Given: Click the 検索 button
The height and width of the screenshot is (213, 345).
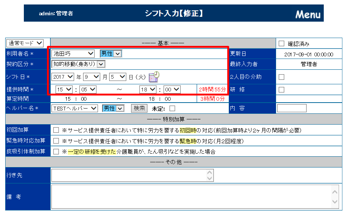Looking at the screenshot, I should 139,108.
